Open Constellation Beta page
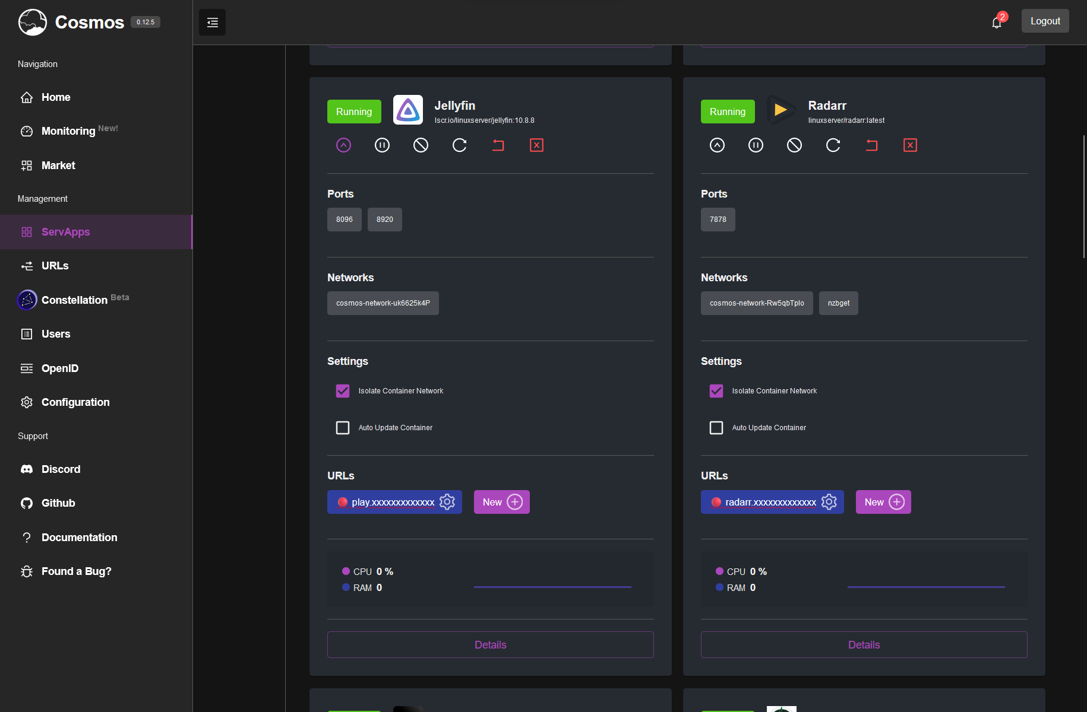Viewport: 1087px width, 712px height. (96, 300)
